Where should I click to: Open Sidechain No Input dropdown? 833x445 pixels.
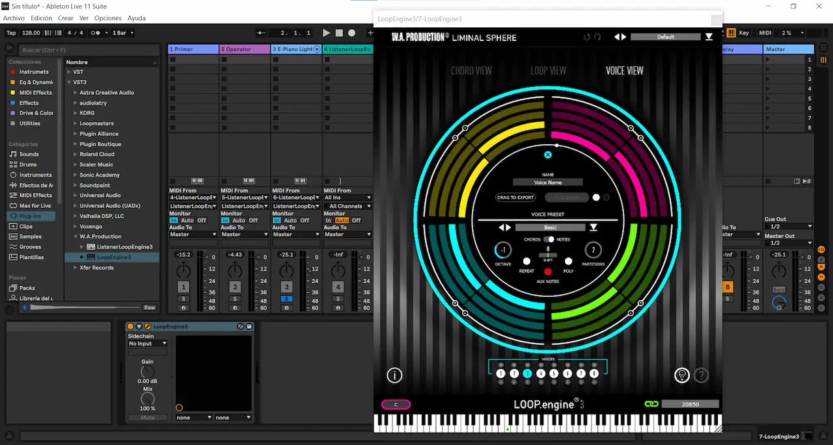(148, 343)
